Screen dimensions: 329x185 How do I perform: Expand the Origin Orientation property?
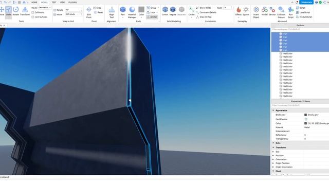pos(273,167)
